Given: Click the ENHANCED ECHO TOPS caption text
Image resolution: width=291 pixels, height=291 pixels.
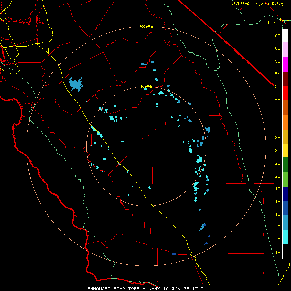Looking at the screenshot, I should (113, 289).
